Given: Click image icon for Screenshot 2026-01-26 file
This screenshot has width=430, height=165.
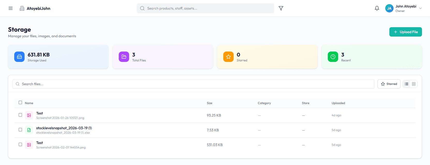Looking at the screenshot, I should (x=29, y=115).
